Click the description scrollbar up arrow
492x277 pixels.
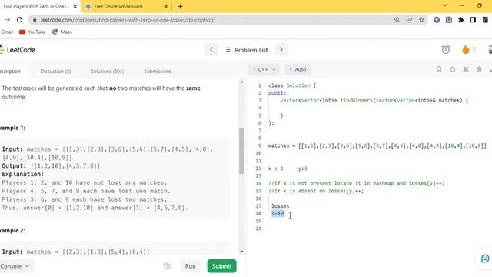coord(241,82)
